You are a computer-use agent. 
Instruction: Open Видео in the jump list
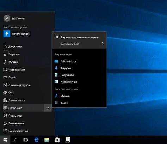[x=79, y=103]
